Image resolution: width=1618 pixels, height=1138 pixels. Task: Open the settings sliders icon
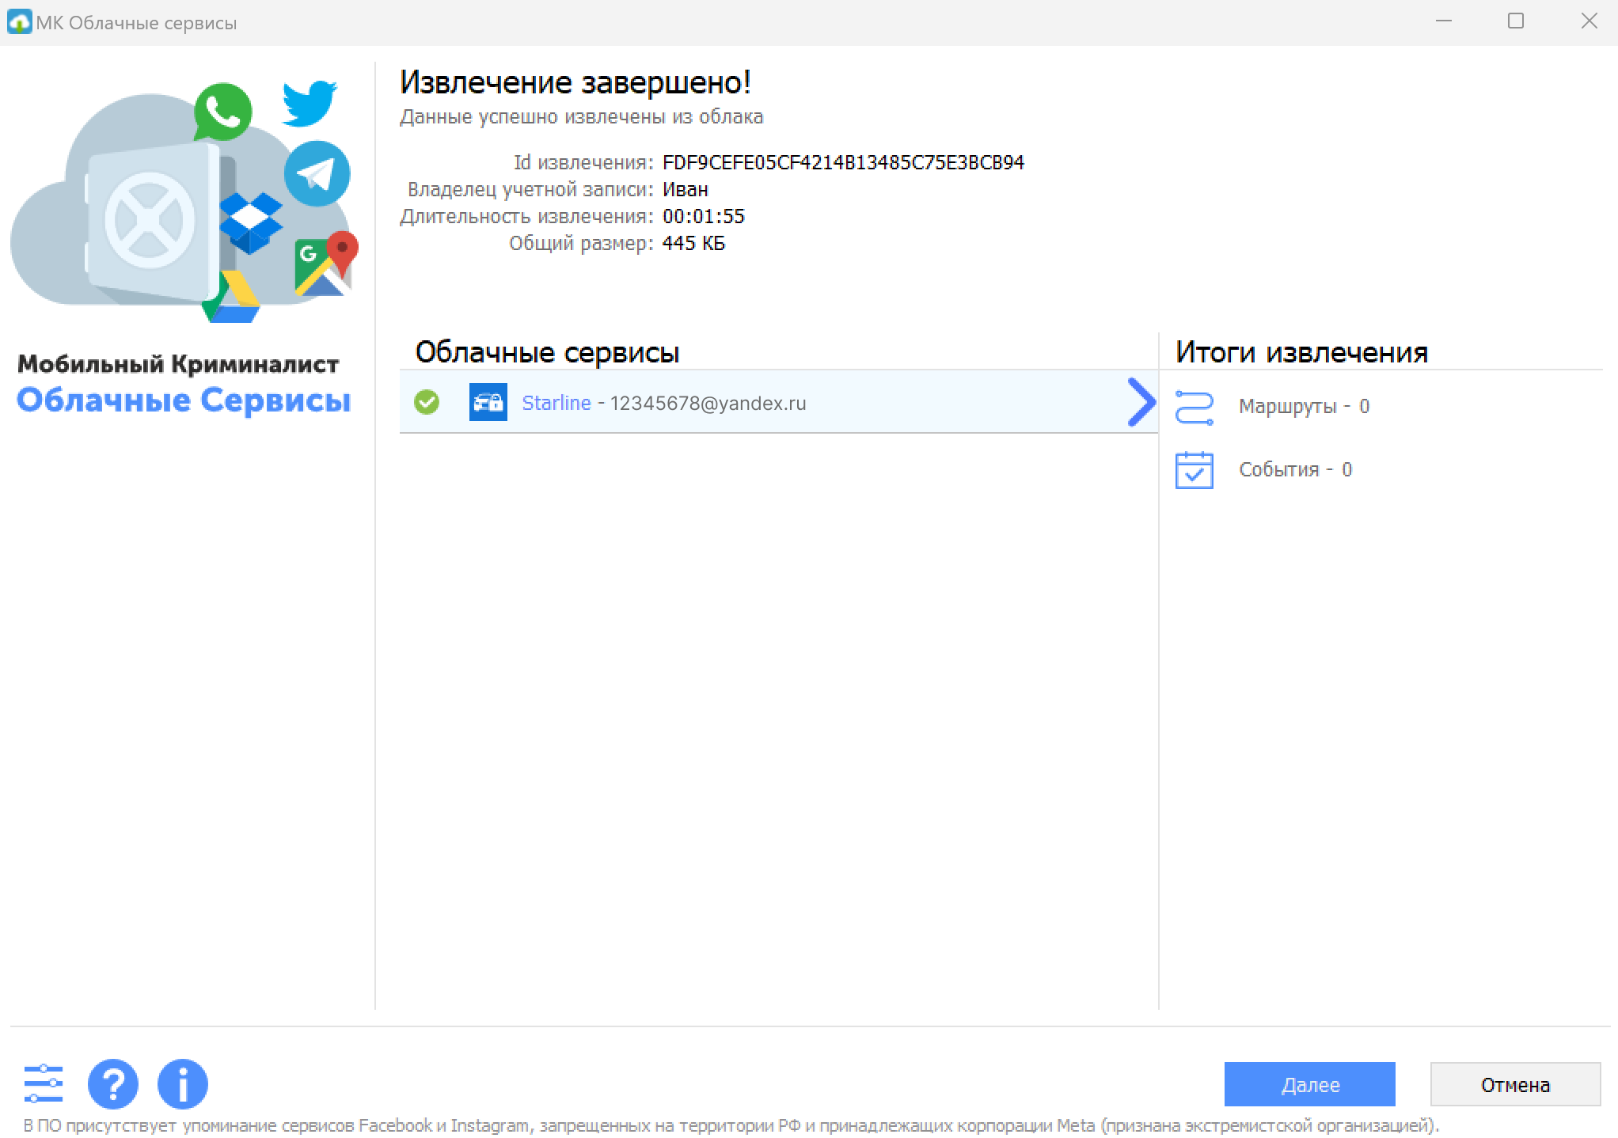(x=44, y=1083)
